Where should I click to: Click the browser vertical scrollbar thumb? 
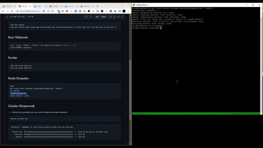click(130, 90)
